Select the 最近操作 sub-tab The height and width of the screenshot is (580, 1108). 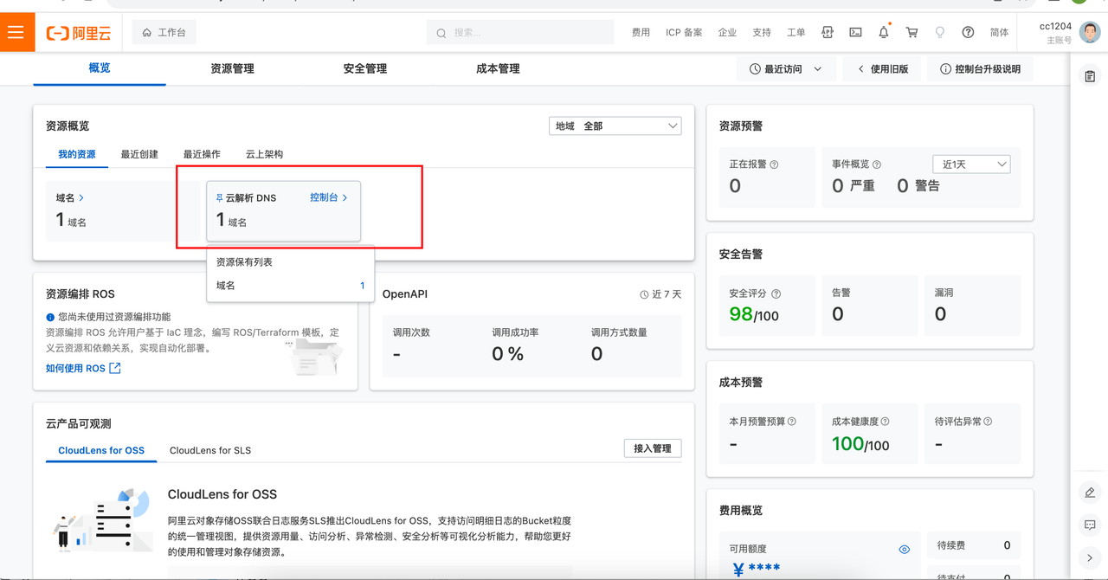[x=202, y=154]
